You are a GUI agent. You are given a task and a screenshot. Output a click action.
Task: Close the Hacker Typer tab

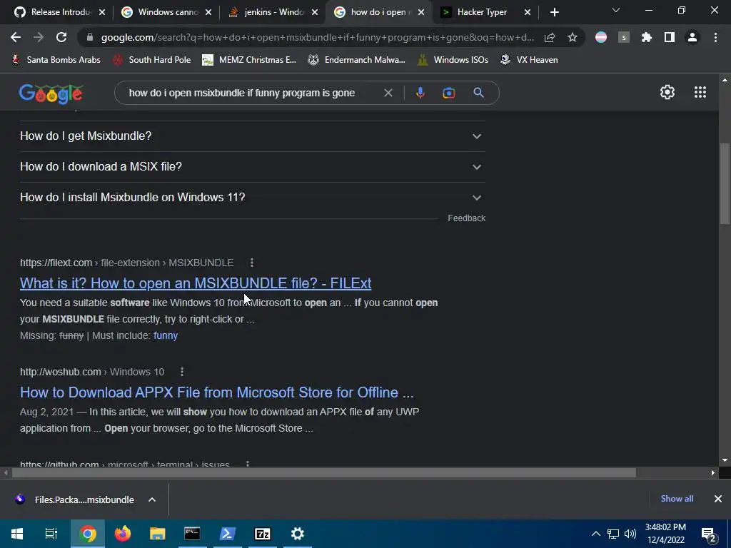point(528,13)
